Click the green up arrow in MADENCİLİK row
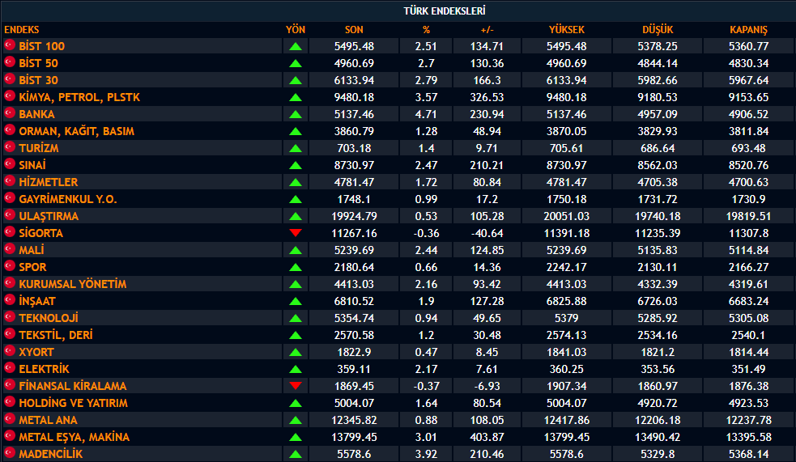This screenshot has width=796, height=462. pos(296,454)
